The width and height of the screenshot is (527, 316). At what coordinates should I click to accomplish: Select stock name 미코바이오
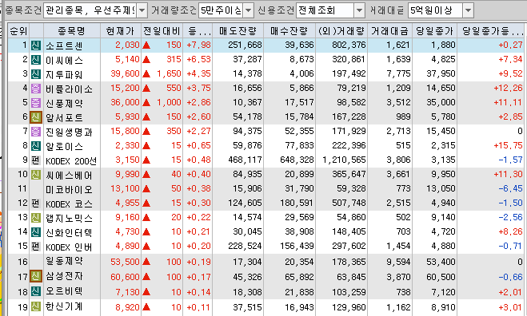69,190
